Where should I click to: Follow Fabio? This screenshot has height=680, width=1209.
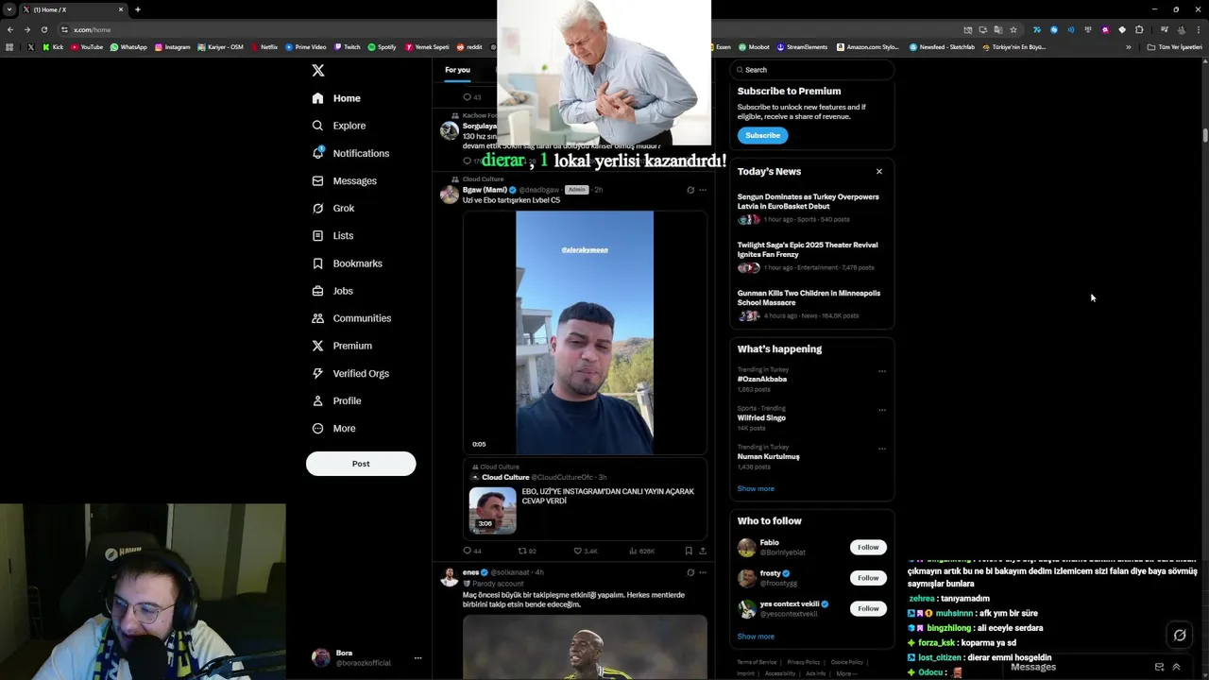pos(868,548)
